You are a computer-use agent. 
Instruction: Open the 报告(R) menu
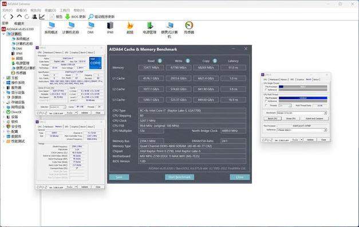[35, 10]
